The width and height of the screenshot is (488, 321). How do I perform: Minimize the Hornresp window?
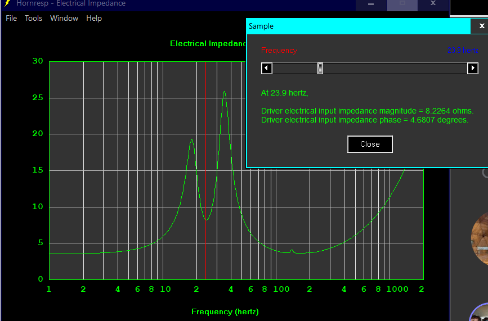(371, 4)
